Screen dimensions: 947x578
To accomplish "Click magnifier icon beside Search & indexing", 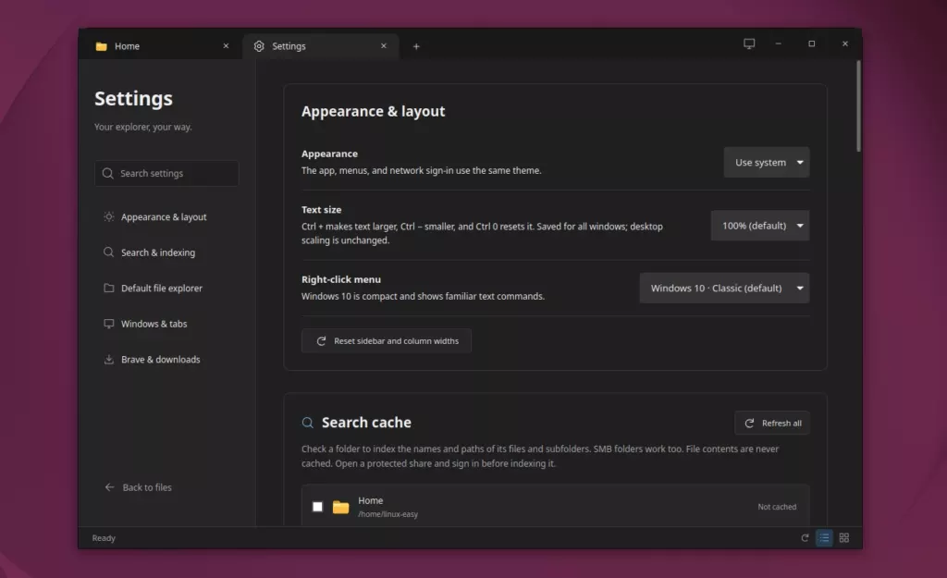I will 109,252.
